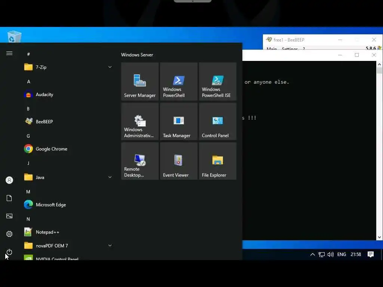Maximize the console window
Viewport: 383px width, 287px height.
(357, 55)
